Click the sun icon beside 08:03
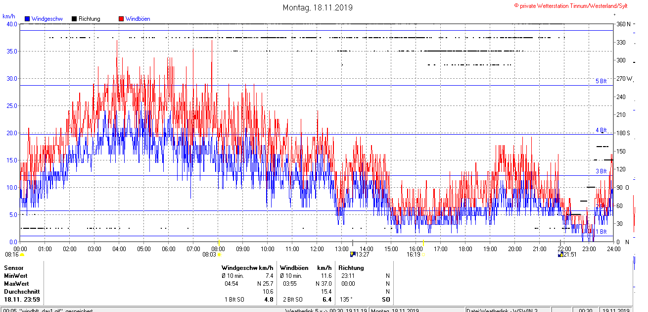This screenshot has height=312, width=648. pyautogui.click(x=219, y=255)
